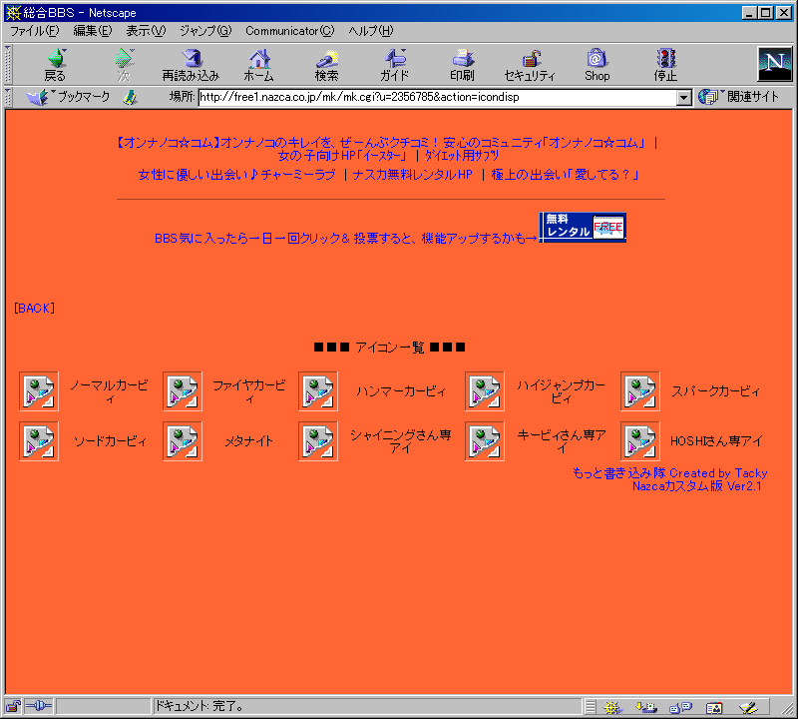
Task: Click the キービィさん専アイ icon image
Action: pos(485,441)
